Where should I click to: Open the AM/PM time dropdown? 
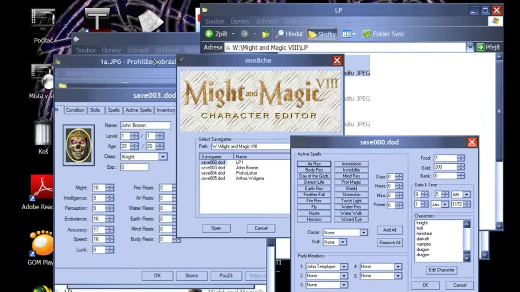466,194
